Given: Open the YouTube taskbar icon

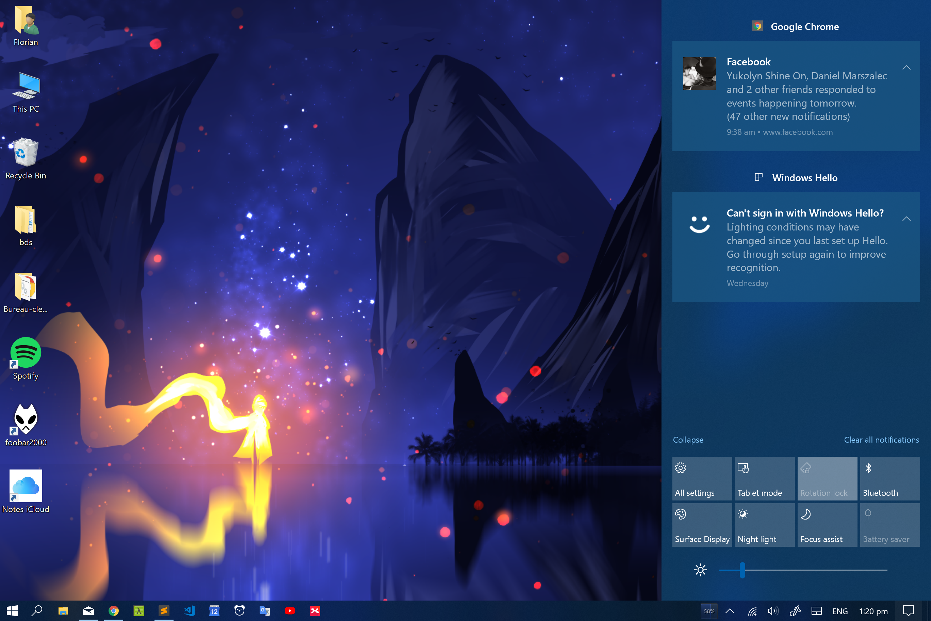Looking at the screenshot, I should [x=290, y=611].
